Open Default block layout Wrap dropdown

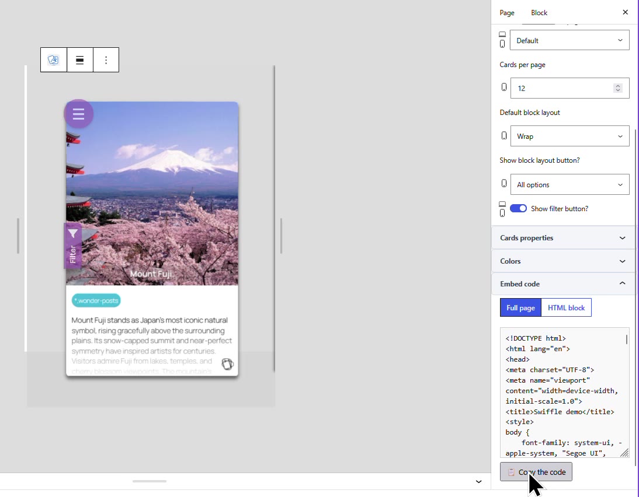tap(569, 136)
